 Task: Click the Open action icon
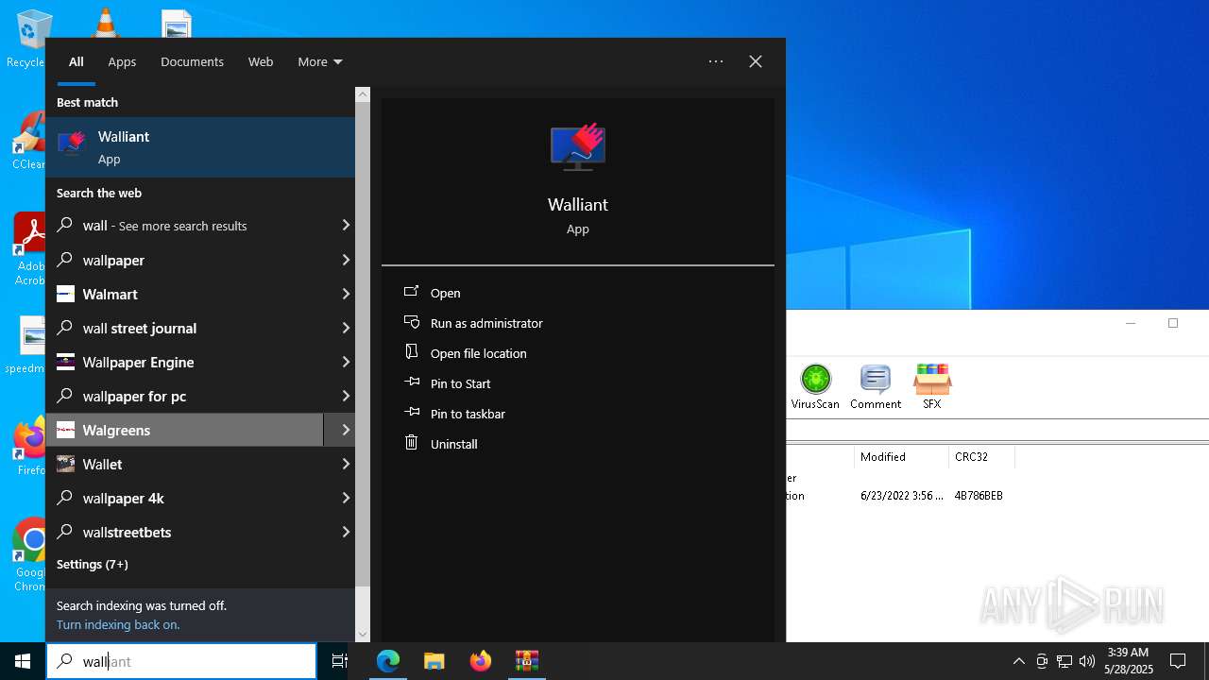[411, 292]
